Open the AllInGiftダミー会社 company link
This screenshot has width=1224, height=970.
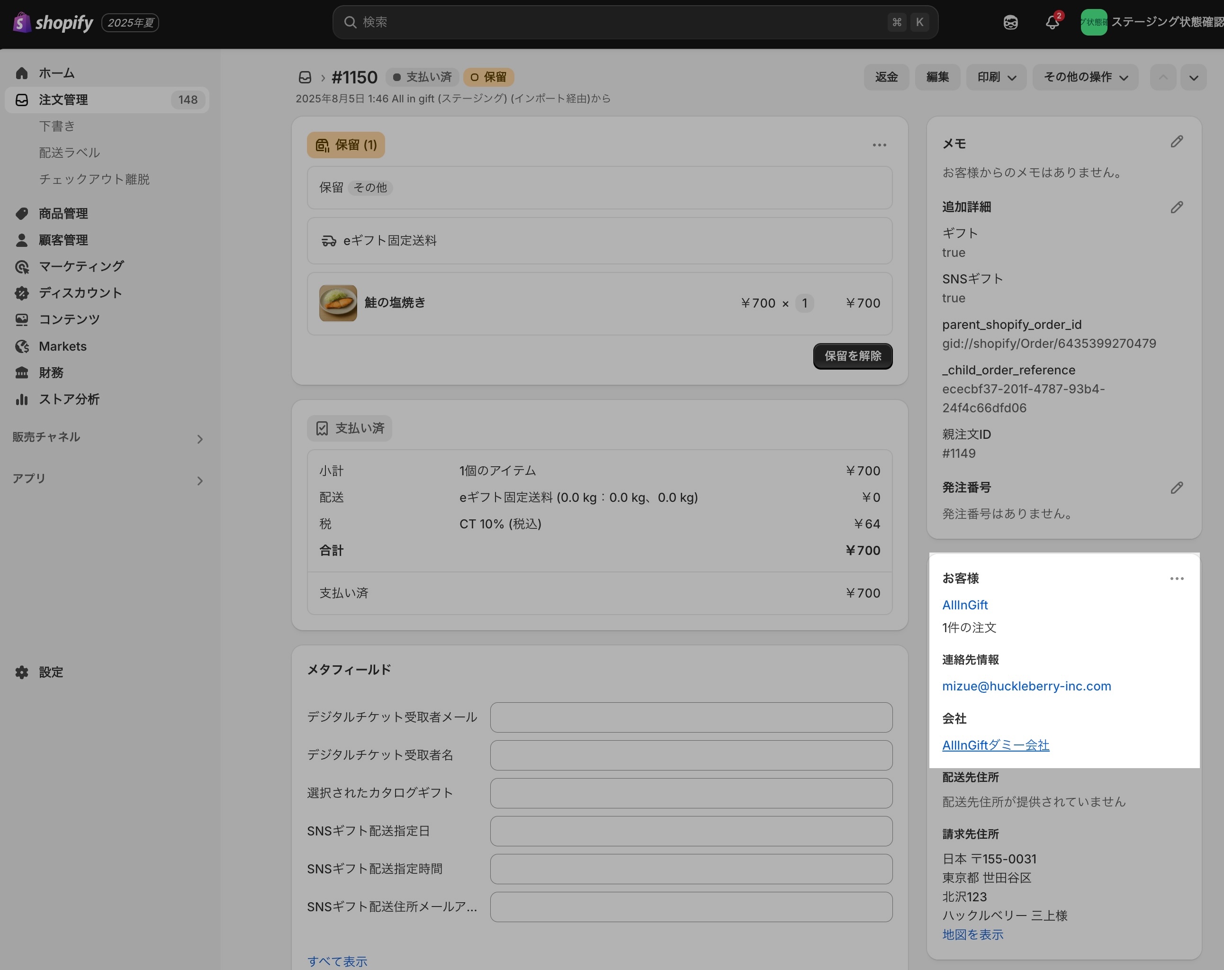coord(995,745)
